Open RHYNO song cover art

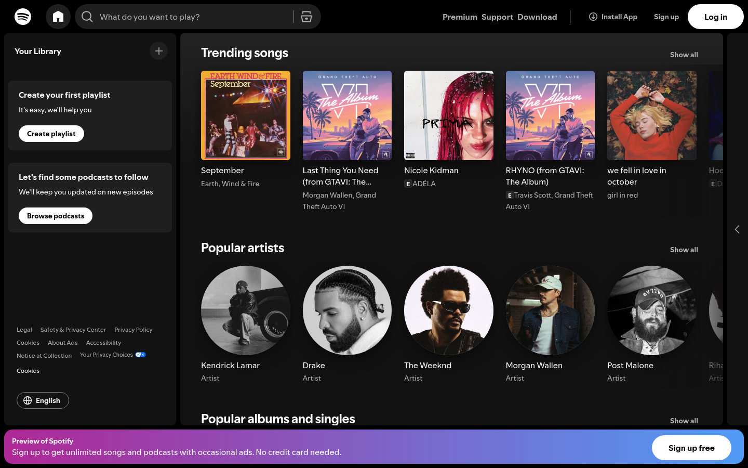[550, 115]
